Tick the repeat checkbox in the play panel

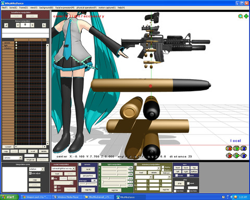pyautogui.click(x=188, y=183)
